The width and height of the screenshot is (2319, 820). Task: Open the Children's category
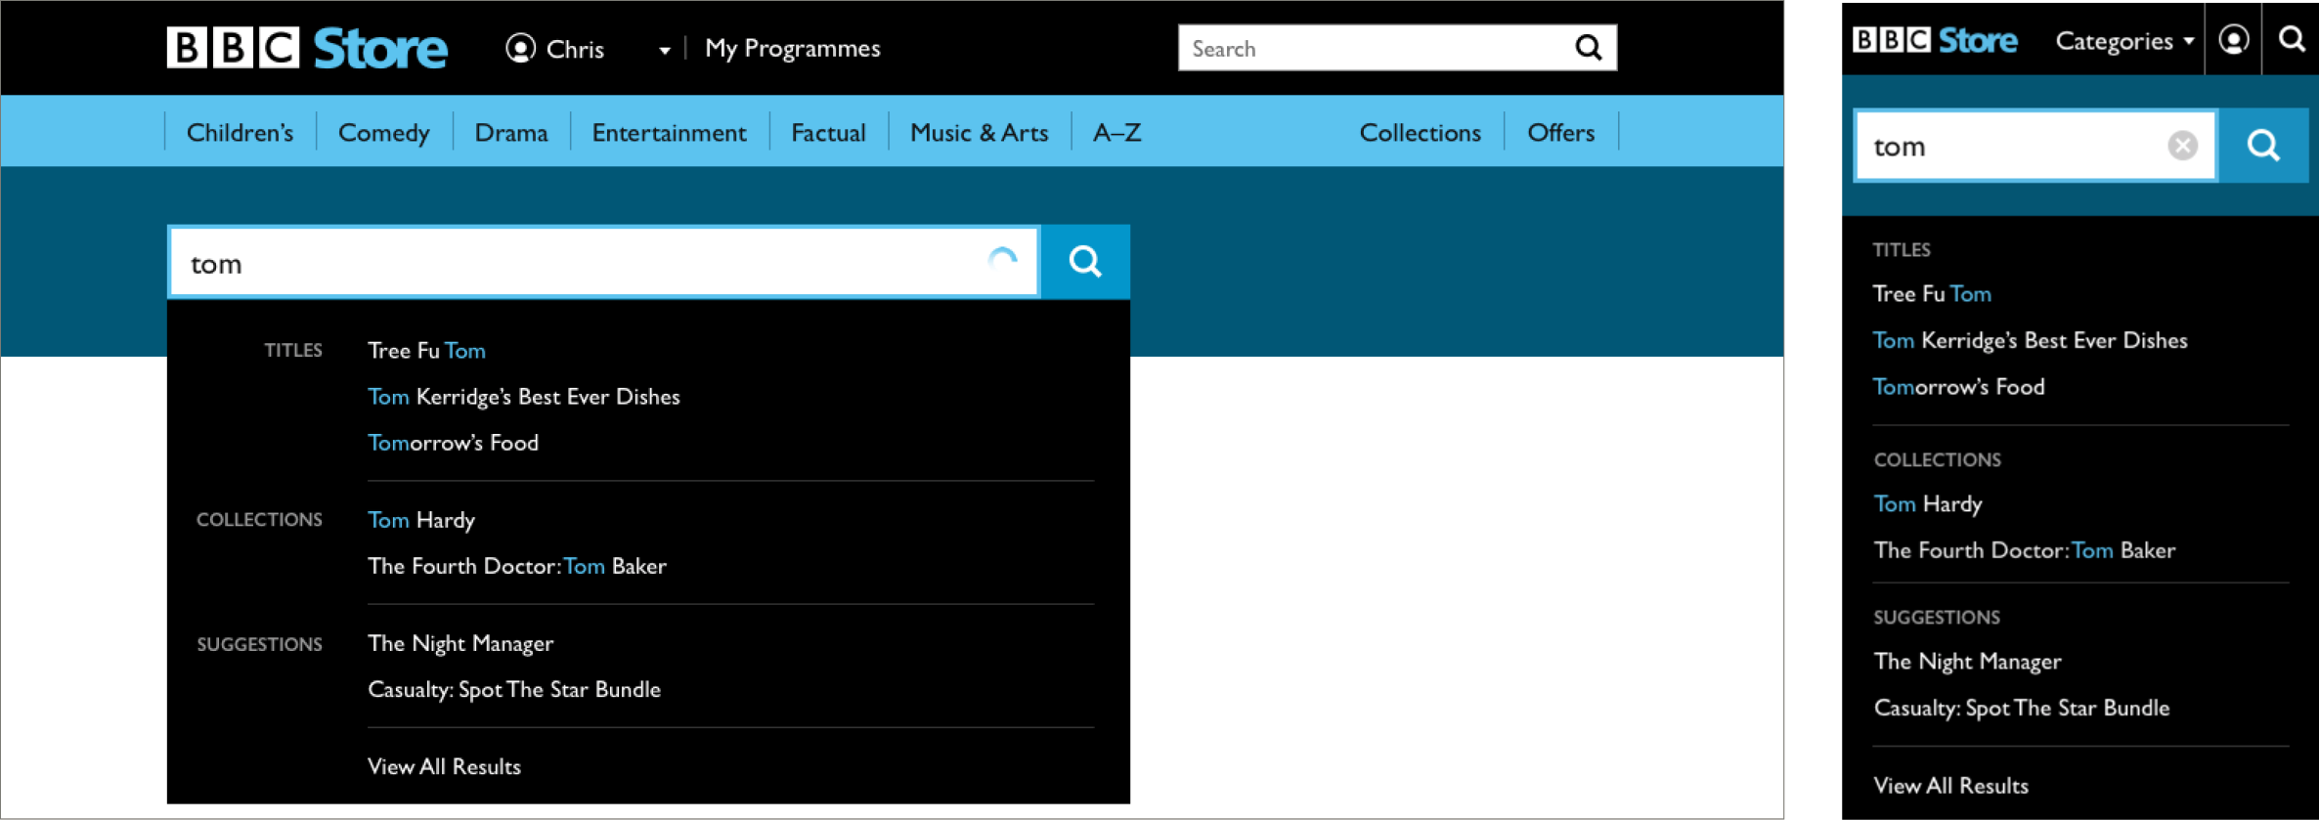pos(240,132)
